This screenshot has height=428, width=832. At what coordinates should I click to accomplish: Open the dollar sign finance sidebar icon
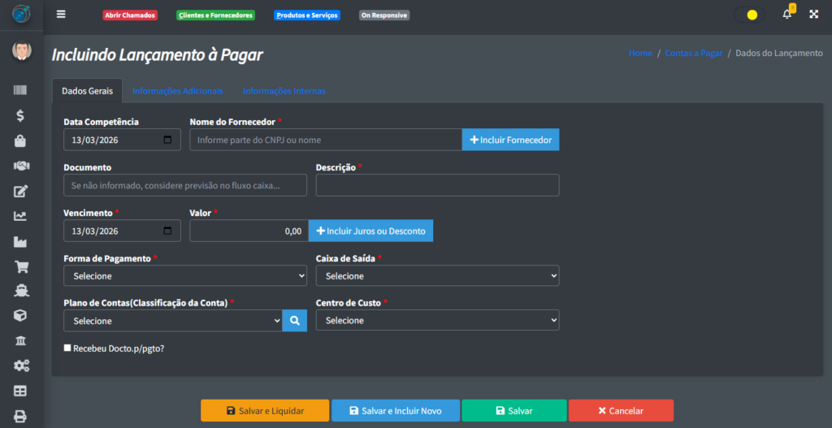(20, 115)
